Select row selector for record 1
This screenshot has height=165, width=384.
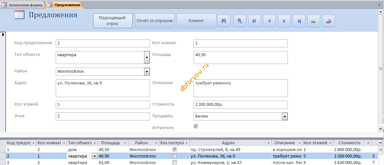pos(3,149)
